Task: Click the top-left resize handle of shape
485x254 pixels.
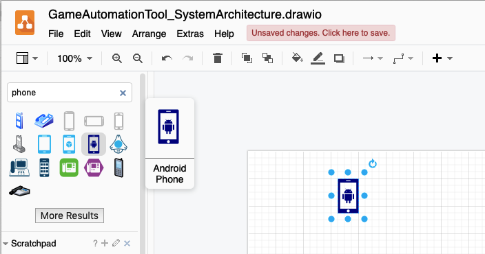Action: coord(331,172)
